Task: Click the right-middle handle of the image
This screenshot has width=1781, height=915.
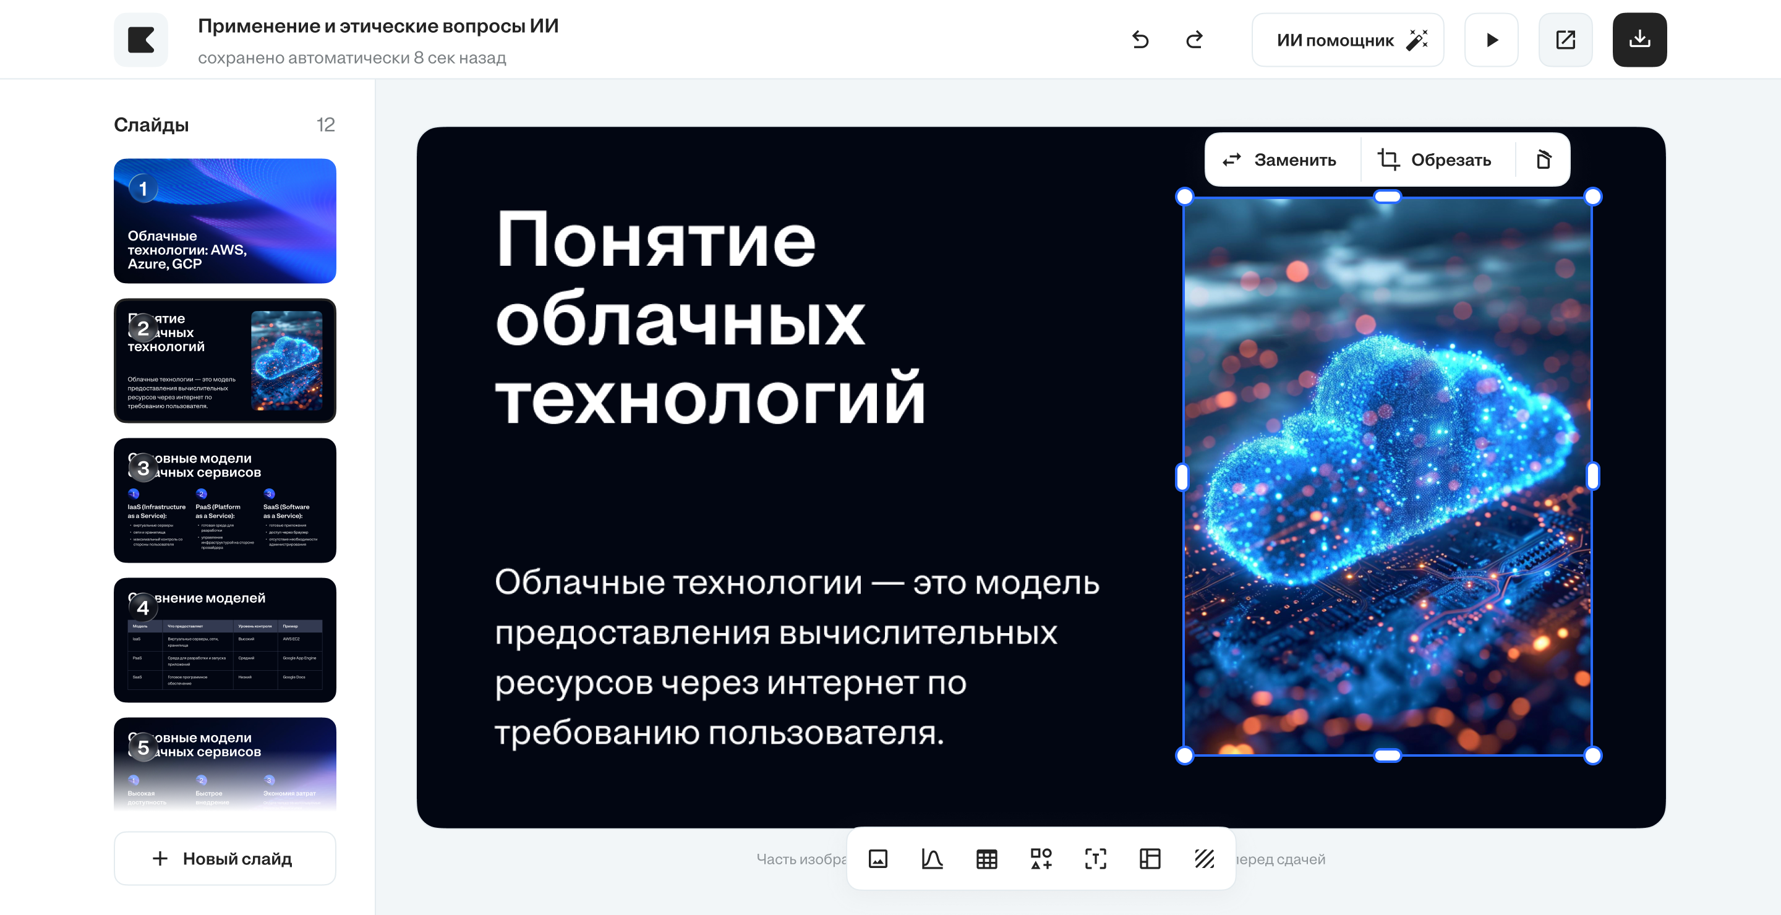Action: point(1592,476)
